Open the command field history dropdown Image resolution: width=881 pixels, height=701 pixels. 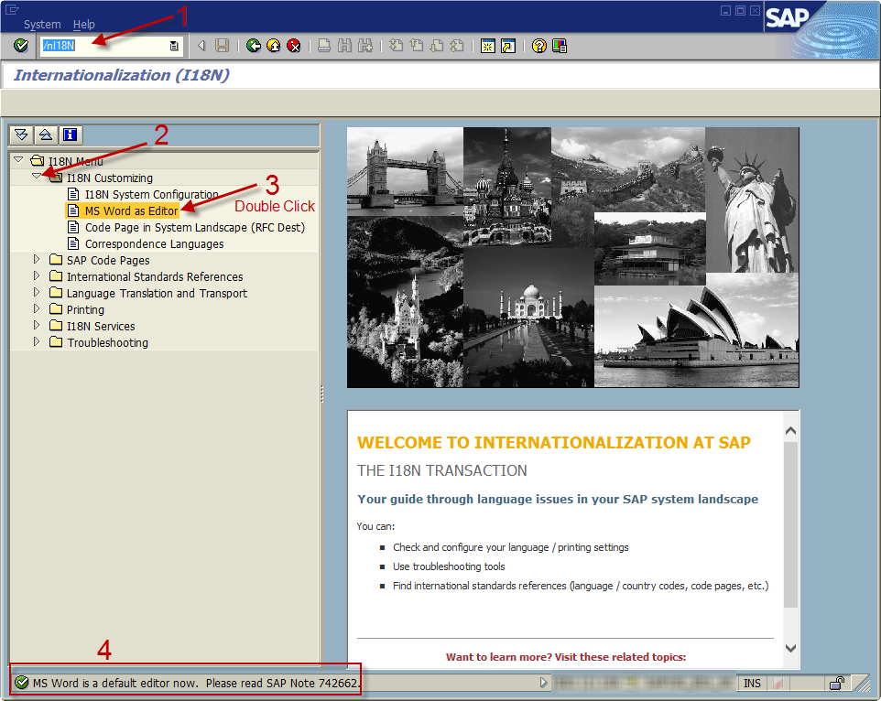[x=174, y=46]
